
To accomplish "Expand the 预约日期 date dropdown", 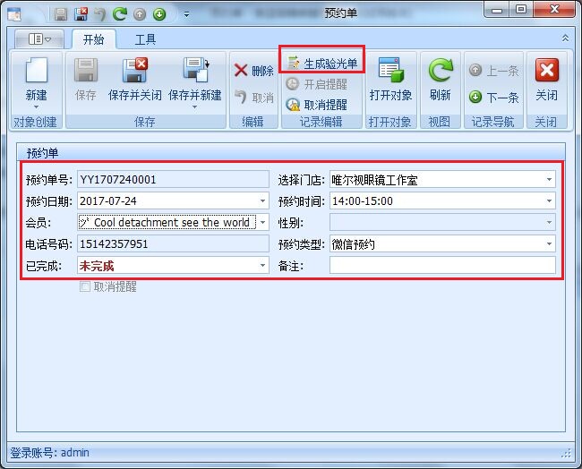I will tap(263, 201).
